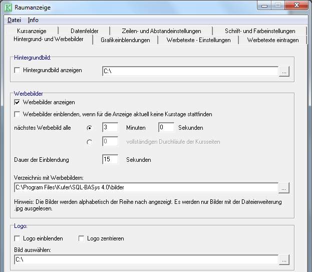
Task: Browse for Werbebilder directory with ... button
Action: tap(284, 188)
